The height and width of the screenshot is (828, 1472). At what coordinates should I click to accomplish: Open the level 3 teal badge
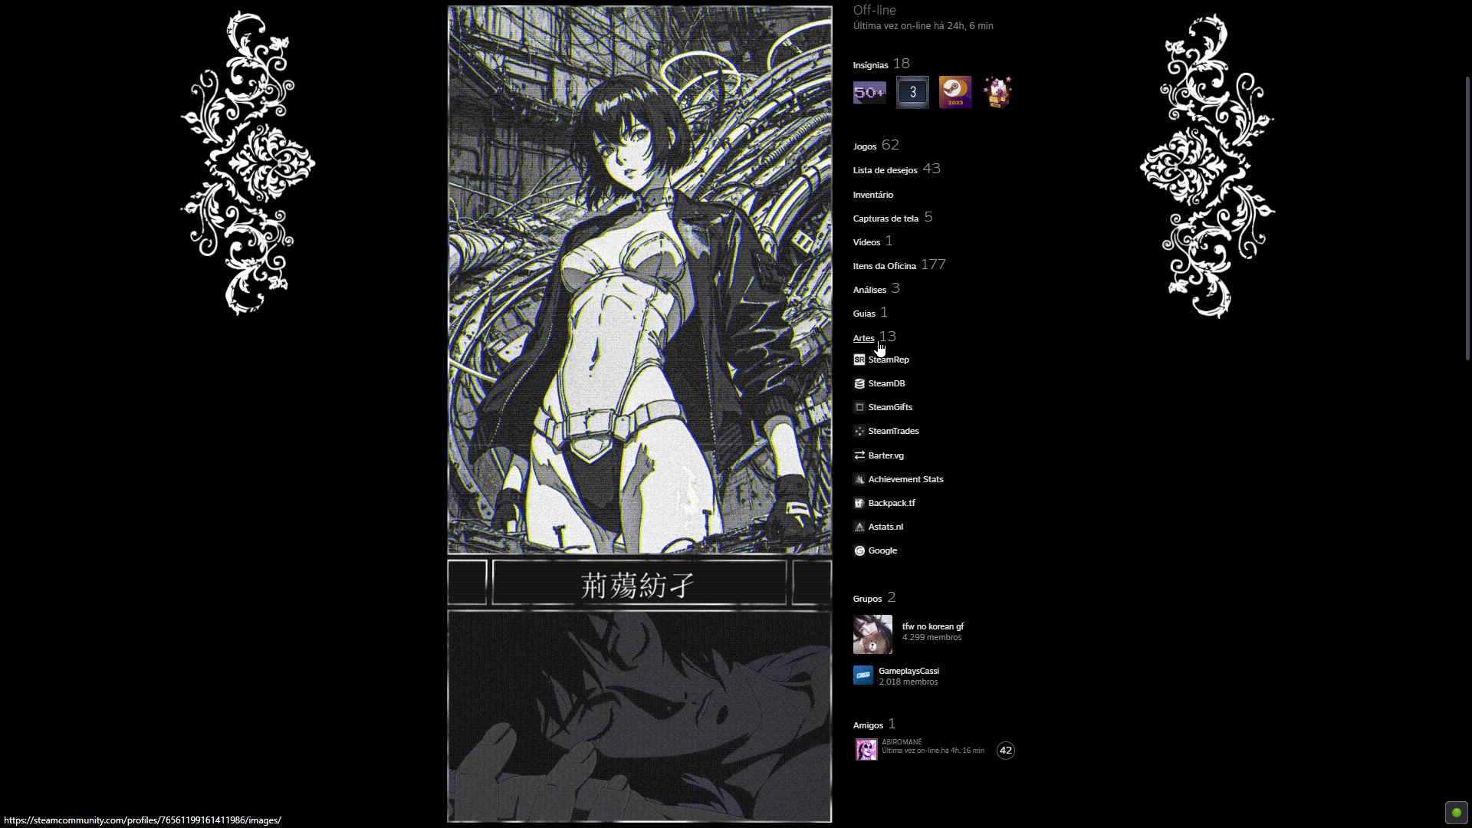click(x=912, y=93)
